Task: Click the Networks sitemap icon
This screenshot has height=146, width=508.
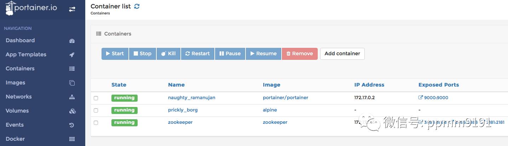Action: coord(72,97)
